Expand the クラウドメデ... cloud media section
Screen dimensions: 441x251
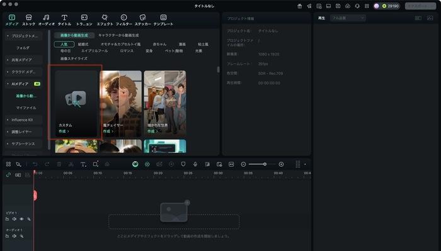coord(23,72)
